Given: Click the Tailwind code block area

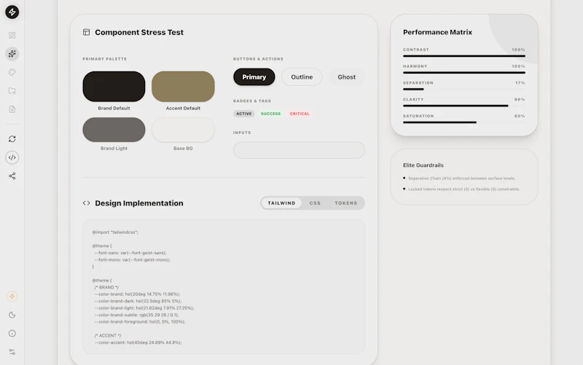Looking at the screenshot, I should click(x=224, y=286).
